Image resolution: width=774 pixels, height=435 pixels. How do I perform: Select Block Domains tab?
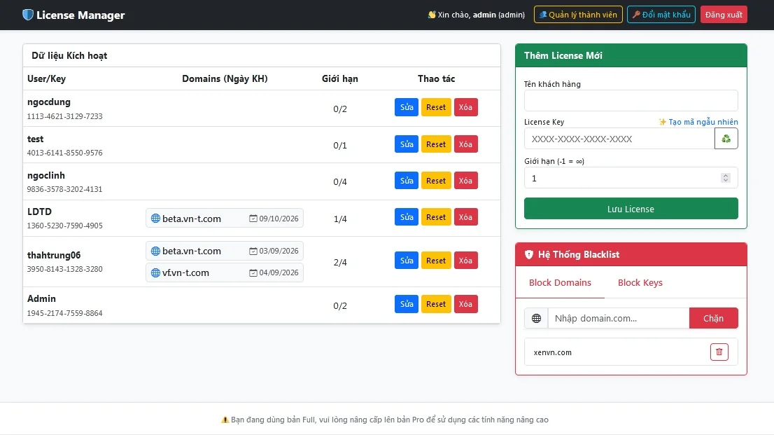pyautogui.click(x=560, y=283)
